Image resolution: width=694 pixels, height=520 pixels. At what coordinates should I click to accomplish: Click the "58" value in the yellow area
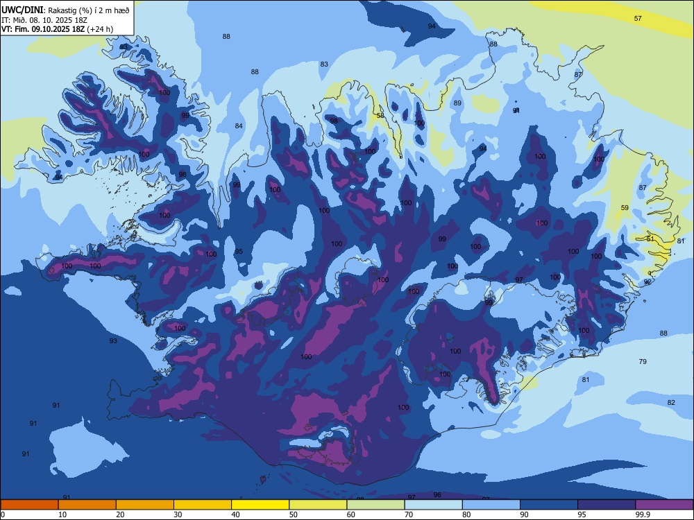(380, 116)
